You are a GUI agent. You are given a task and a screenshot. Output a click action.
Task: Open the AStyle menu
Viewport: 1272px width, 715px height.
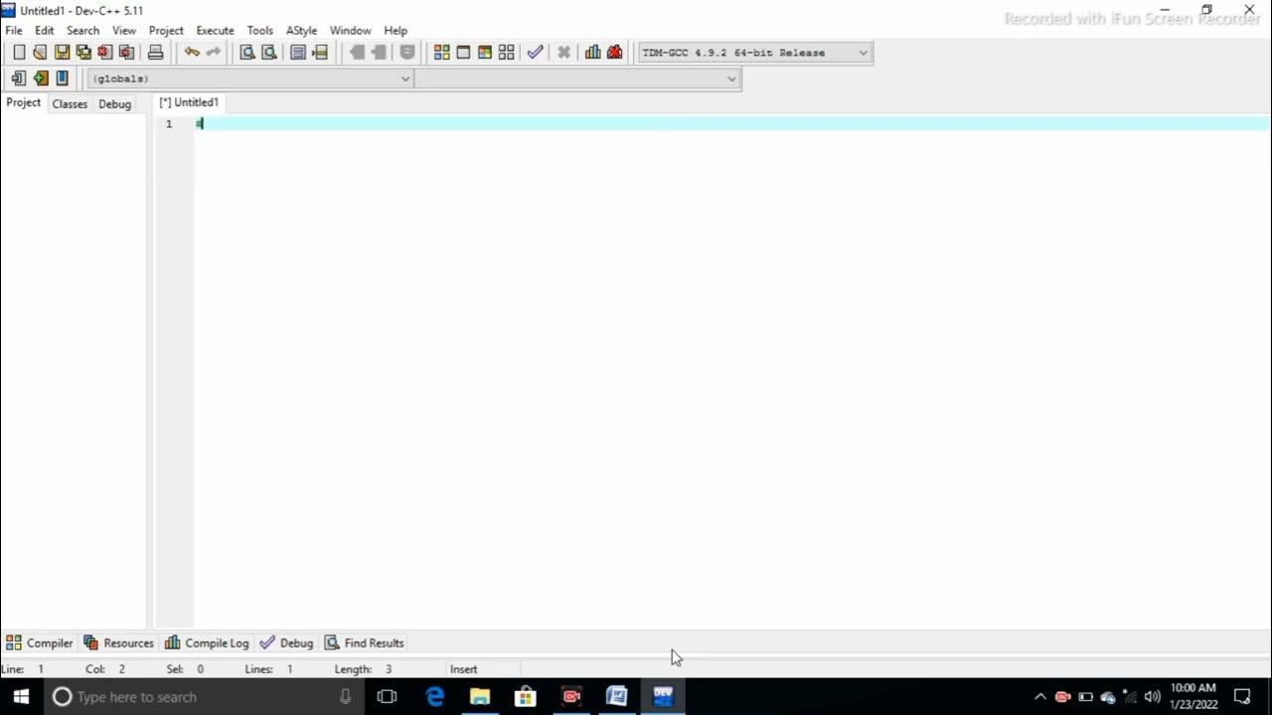point(301,31)
